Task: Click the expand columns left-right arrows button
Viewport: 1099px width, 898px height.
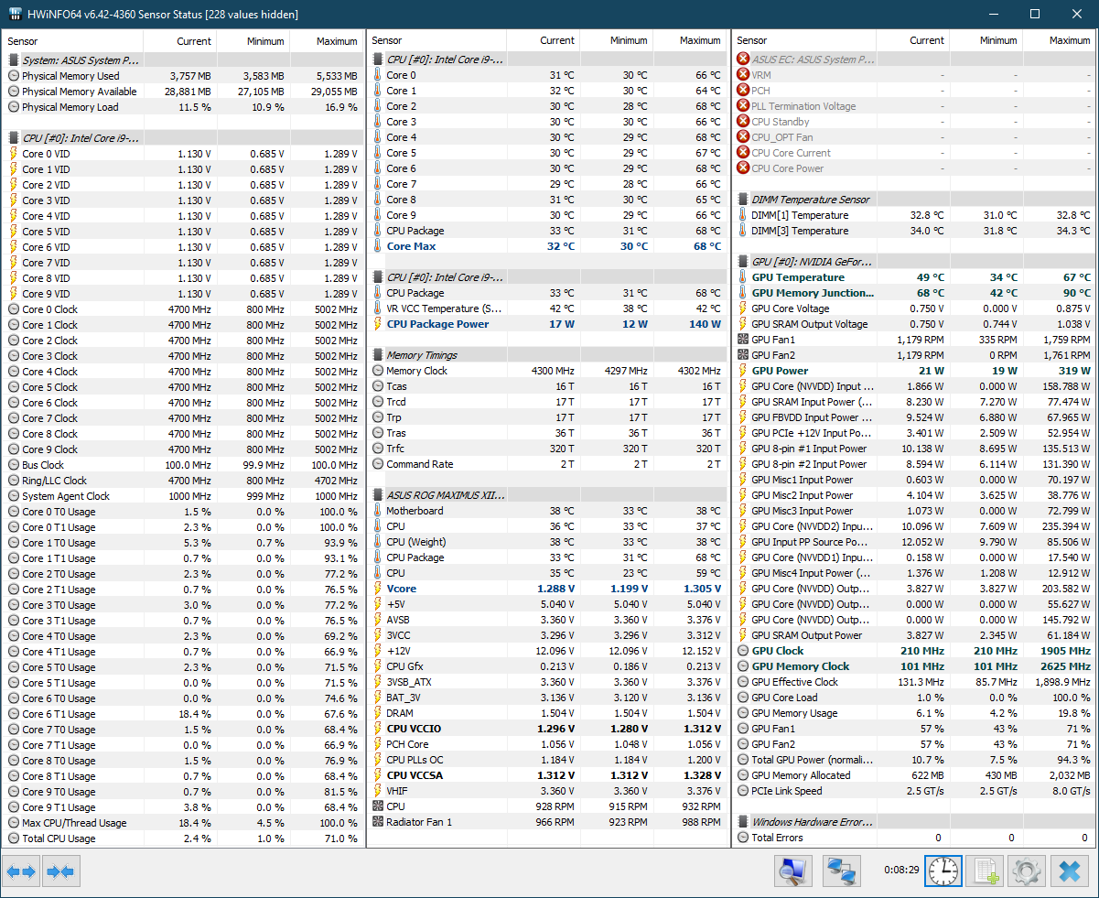Action: (x=22, y=871)
